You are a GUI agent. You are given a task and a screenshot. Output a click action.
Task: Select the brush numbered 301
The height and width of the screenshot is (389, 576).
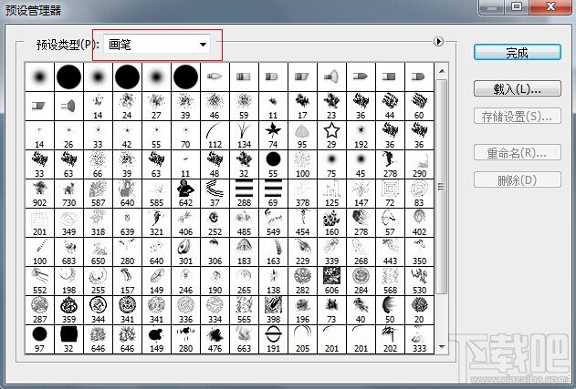pyautogui.click(x=185, y=251)
